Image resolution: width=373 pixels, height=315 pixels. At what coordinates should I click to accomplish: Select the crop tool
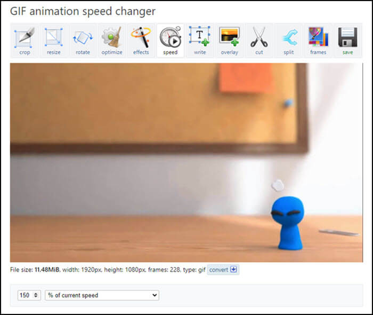click(x=25, y=41)
